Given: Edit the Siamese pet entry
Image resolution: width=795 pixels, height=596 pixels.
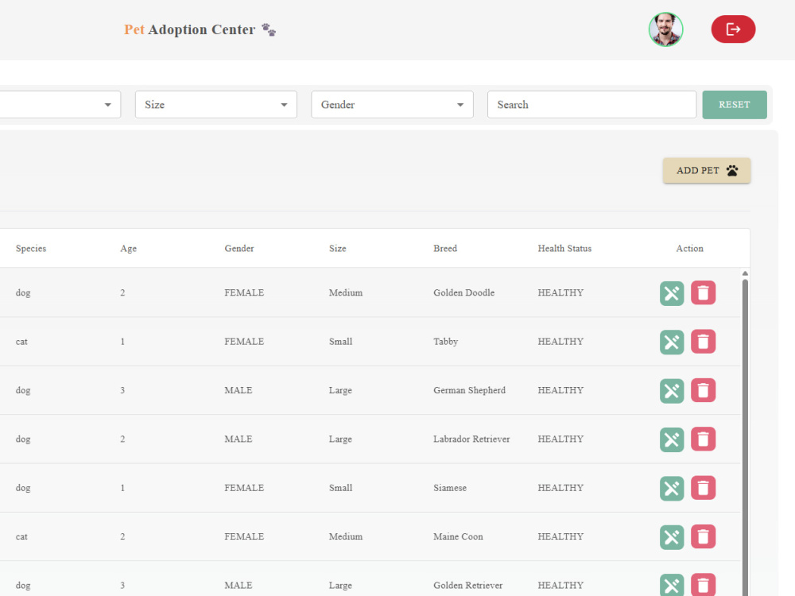Looking at the screenshot, I should coord(672,489).
